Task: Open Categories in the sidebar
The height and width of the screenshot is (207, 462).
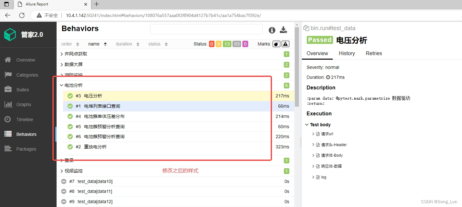Action: tap(28, 75)
